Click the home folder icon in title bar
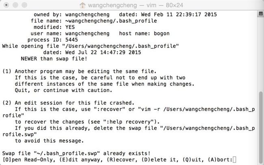Image resolution: width=264 pixels, height=165 pixels. pos(82,5)
